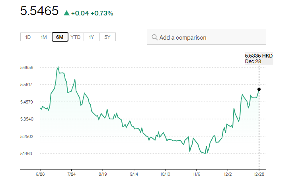Click the 11/6 date on x-axis
304x186 pixels.
click(x=197, y=174)
